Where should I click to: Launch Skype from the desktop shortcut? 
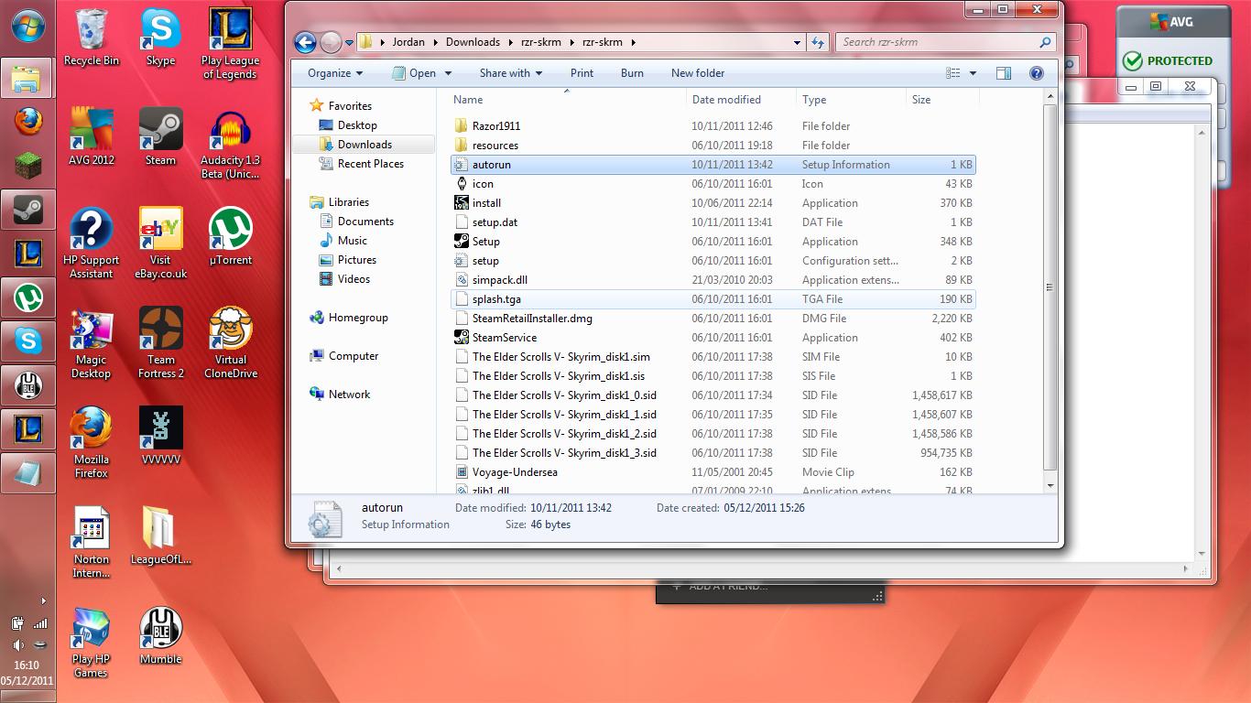[160, 37]
